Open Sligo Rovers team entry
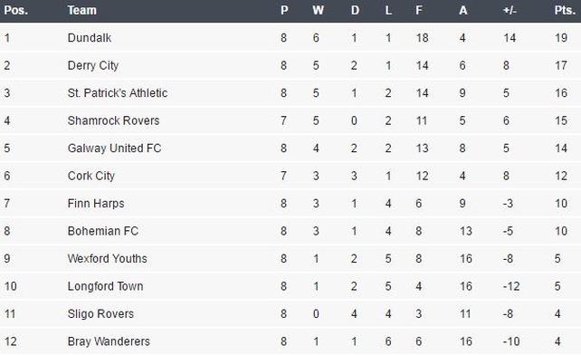The height and width of the screenshot is (355, 581). point(100,314)
